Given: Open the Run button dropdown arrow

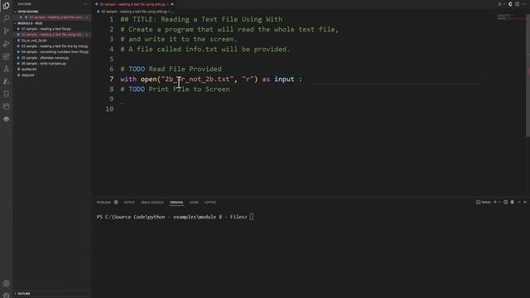Looking at the screenshot, I should pyautogui.click(x=504, y=4).
